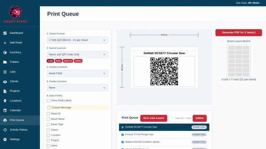
Task: Uncheck Makita DJV182 Cordless Jigsaw item
Action: click(x=123, y=142)
